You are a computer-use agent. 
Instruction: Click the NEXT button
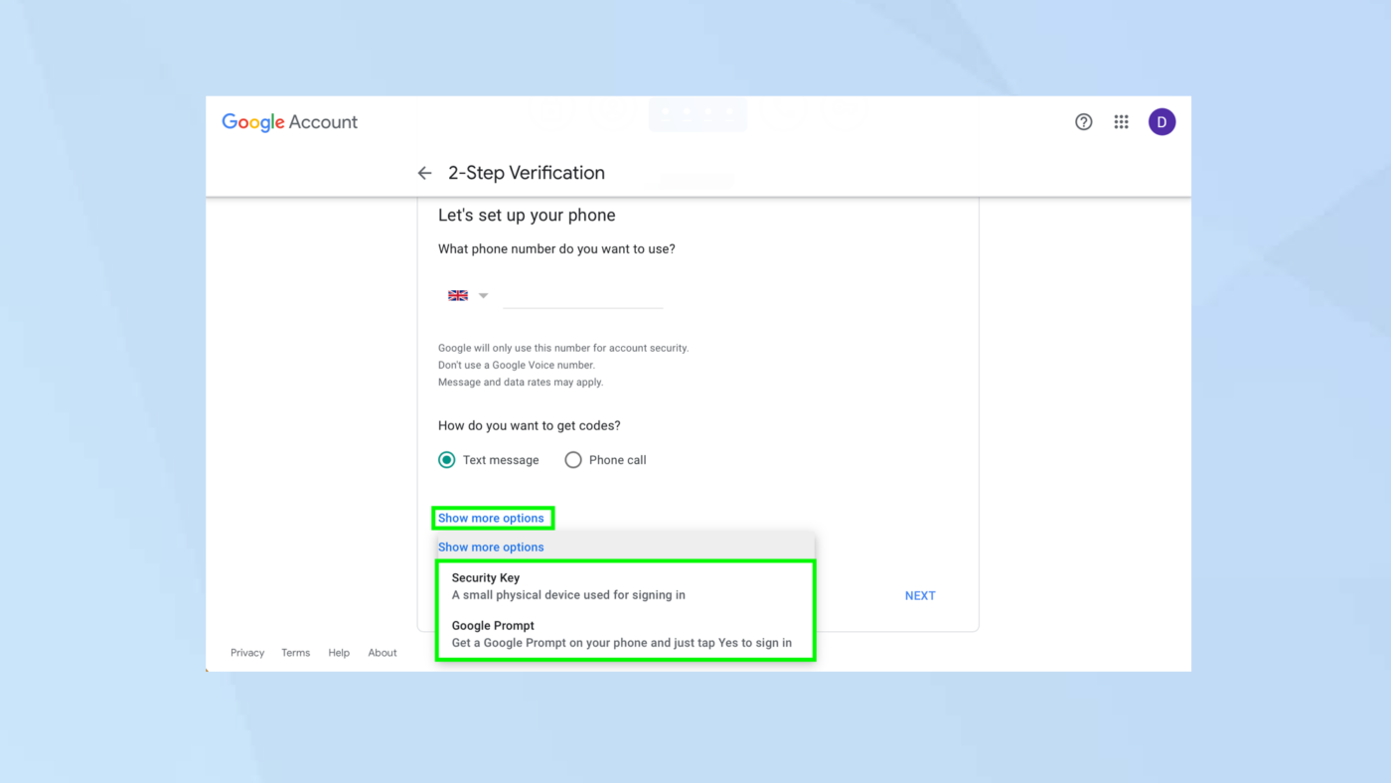920,596
